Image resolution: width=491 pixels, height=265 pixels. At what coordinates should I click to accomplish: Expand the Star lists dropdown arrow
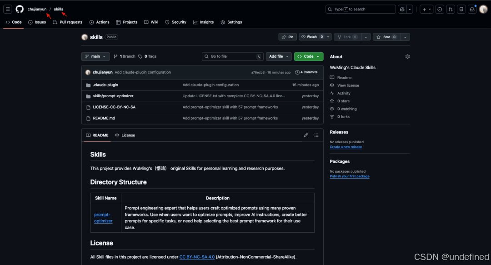405,37
